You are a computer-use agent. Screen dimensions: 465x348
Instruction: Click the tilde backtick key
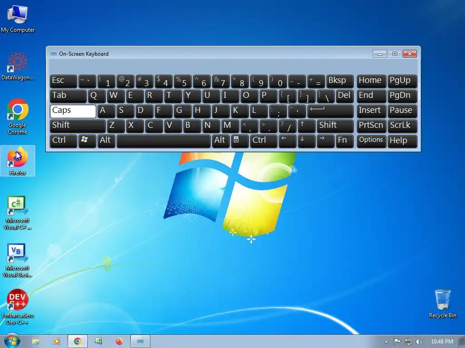tap(87, 82)
